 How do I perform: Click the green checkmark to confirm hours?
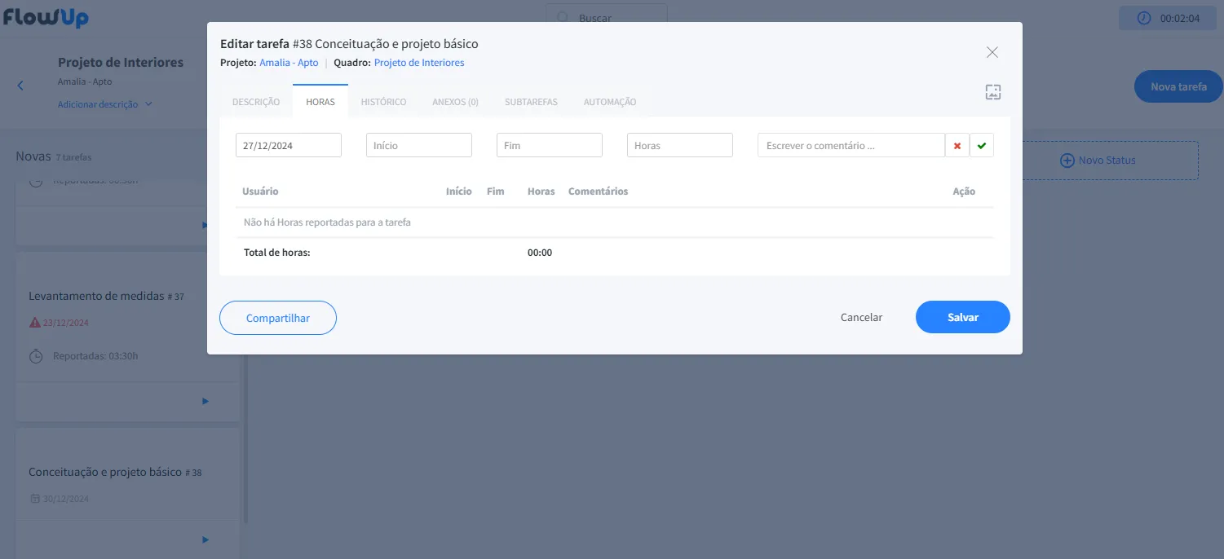point(982,146)
